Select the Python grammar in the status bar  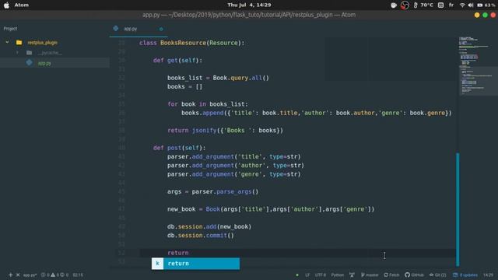pyautogui.click(x=337, y=275)
